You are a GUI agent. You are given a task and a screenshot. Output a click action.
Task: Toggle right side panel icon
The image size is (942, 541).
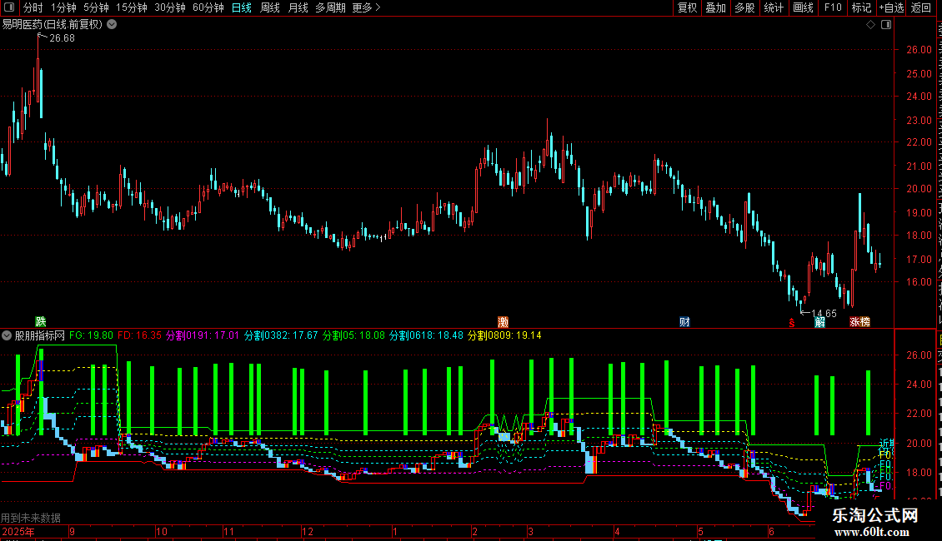886,25
